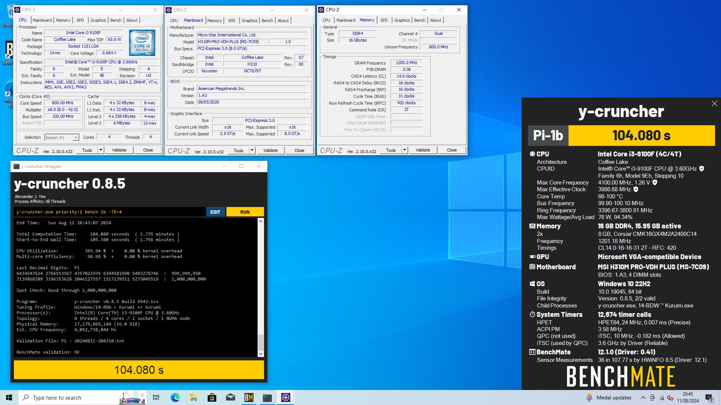Click the CPU-Z title icon in the right CPU-Z window
The image size is (721, 405).
point(321,10)
